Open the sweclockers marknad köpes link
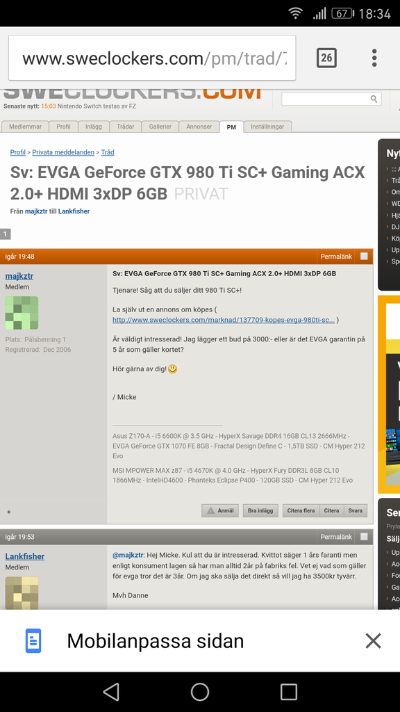 coord(224,320)
